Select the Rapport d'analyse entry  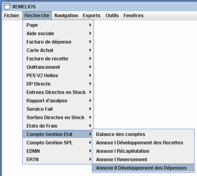click(x=58, y=100)
